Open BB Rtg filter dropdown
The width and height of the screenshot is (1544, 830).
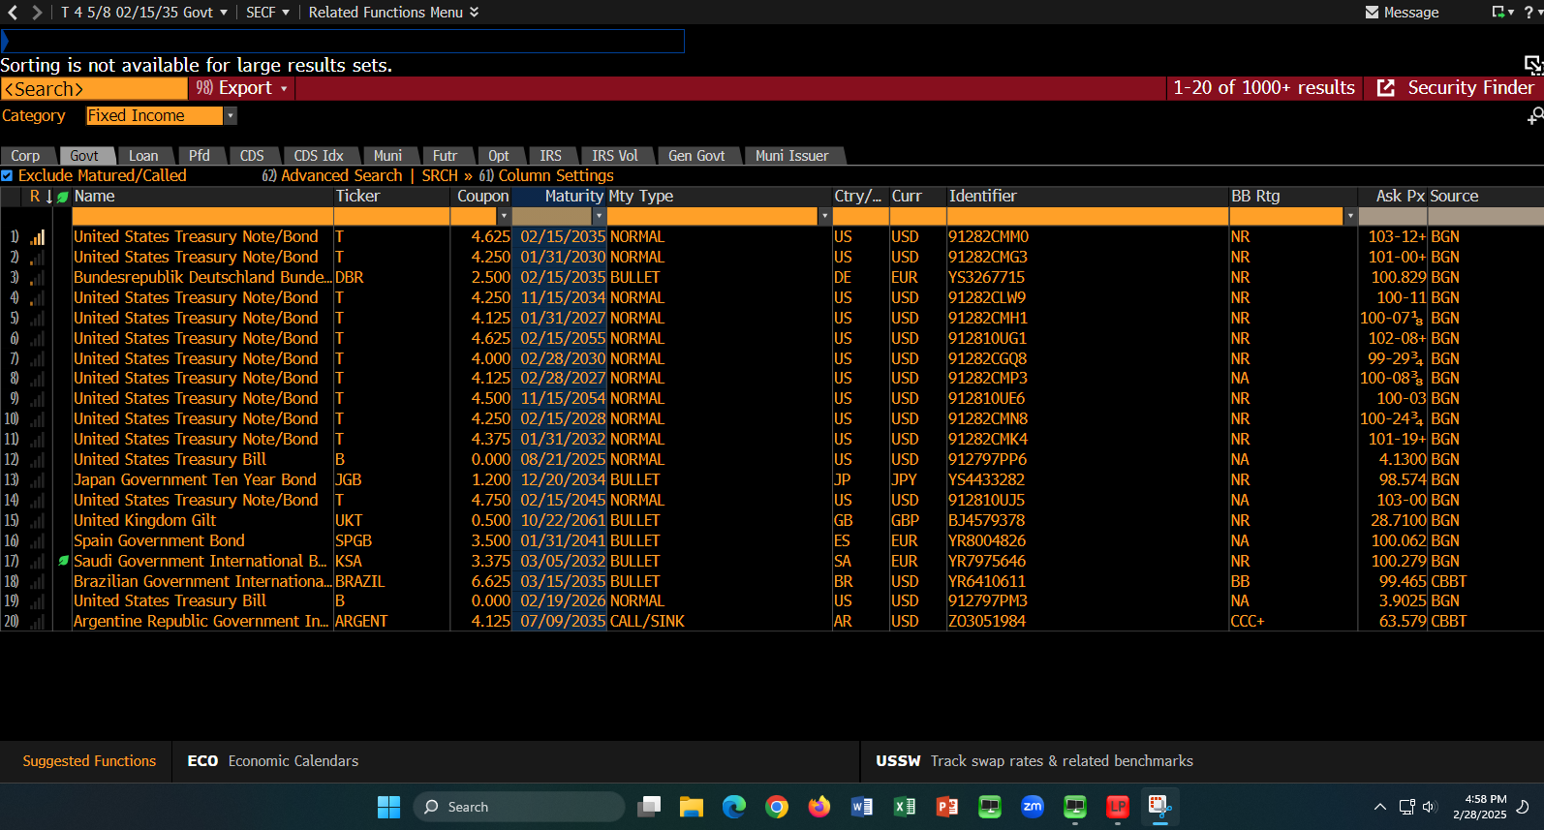(1350, 215)
